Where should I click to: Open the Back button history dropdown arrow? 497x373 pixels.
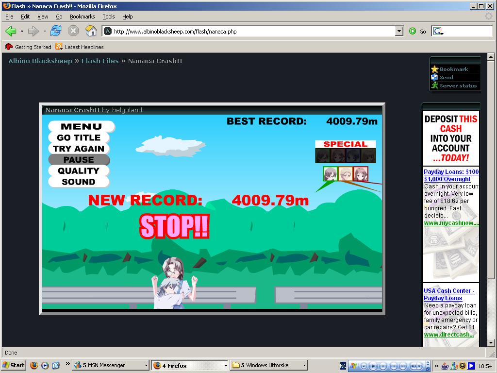coord(21,31)
